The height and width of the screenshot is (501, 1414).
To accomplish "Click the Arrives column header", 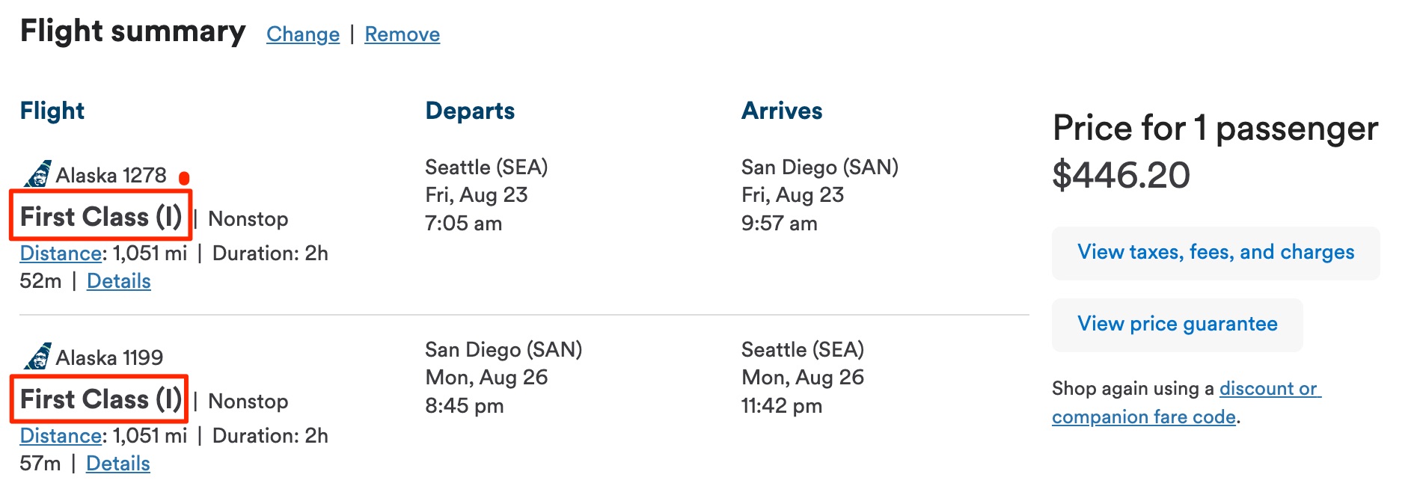I will coord(781,111).
